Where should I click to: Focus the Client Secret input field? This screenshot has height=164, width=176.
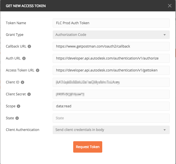click(111, 94)
